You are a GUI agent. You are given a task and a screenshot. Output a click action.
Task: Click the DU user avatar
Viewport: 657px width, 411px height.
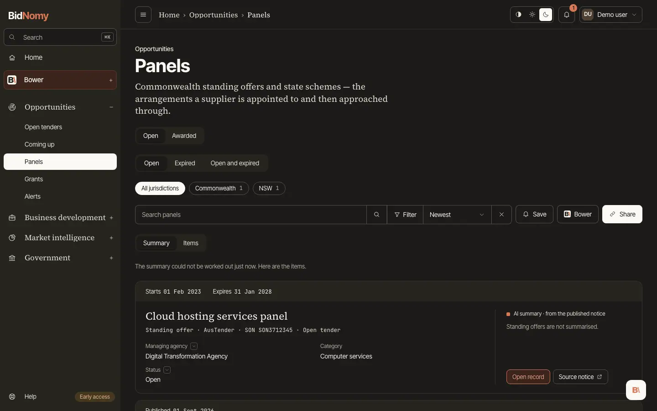point(588,15)
